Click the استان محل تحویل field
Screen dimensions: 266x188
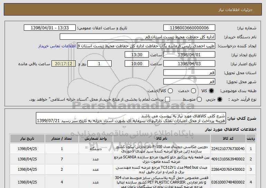coord(189,73)
